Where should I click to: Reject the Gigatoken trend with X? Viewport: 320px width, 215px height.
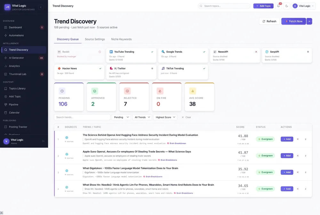(x=298, y=172)
